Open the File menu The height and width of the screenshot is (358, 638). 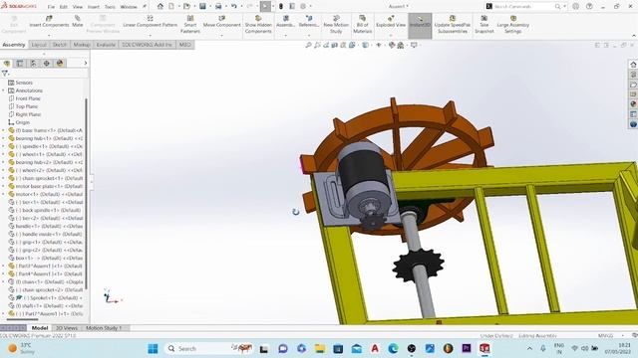tap(51, 7)
